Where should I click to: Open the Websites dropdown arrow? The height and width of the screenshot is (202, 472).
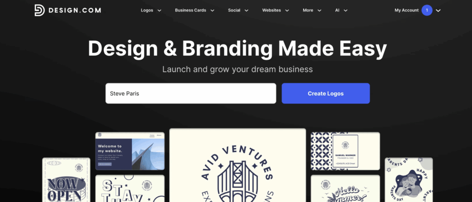pyautogui.click(x=287, y=11)
